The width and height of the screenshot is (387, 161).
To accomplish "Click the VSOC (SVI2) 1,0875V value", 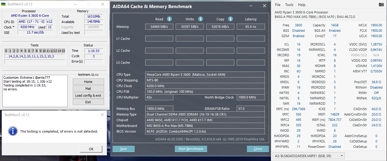I will tap(376, 44).
